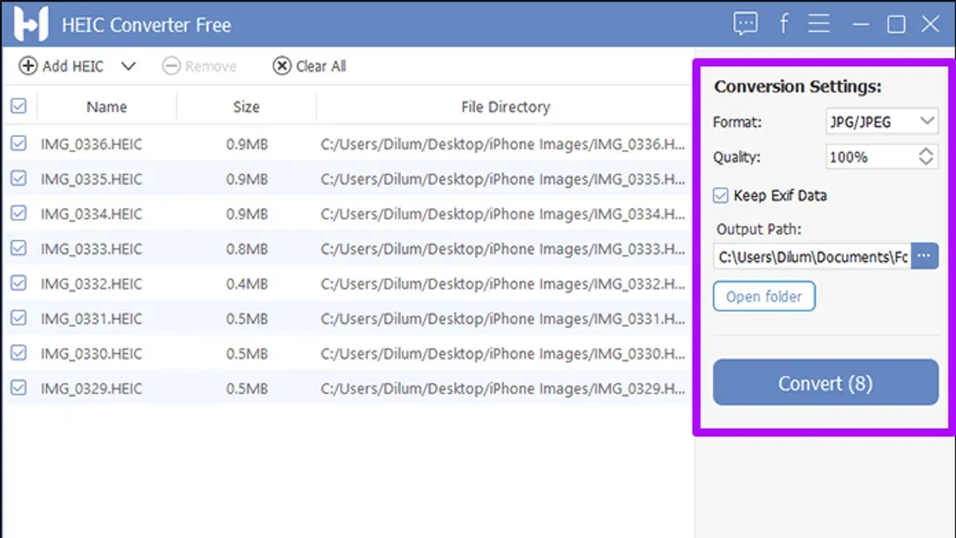Uncheck the IMG_0330.HEIC checkbox
The width and height of the screenshot is (956, 538).
coord(18,353)
